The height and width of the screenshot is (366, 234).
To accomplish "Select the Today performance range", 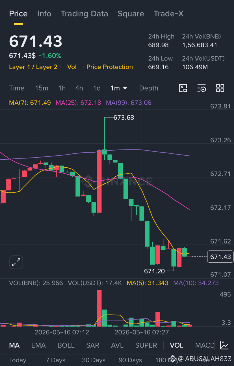I will pyautogui.click(x=18, y=360).
